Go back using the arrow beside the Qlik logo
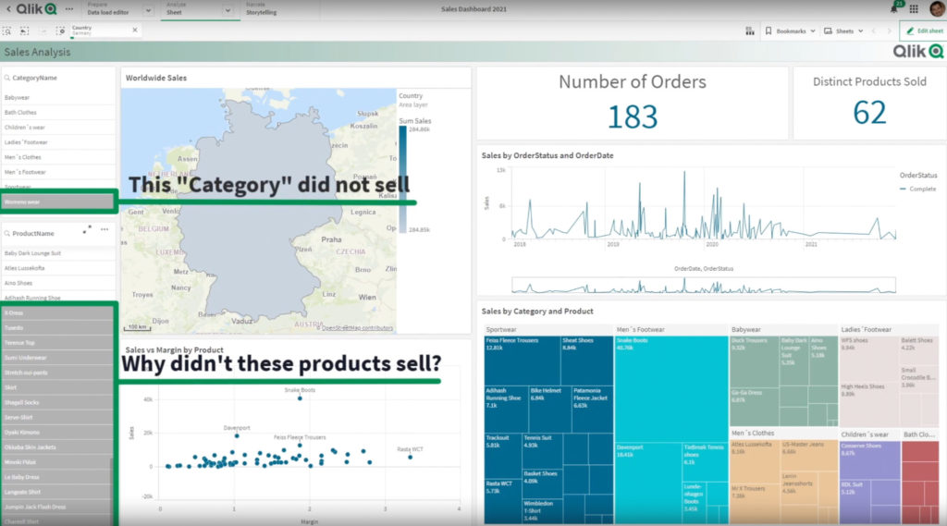947x526 pixels. (7, 9)
